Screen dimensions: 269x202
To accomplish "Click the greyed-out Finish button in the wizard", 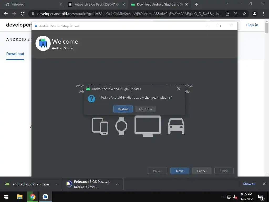I will [224, 171].
